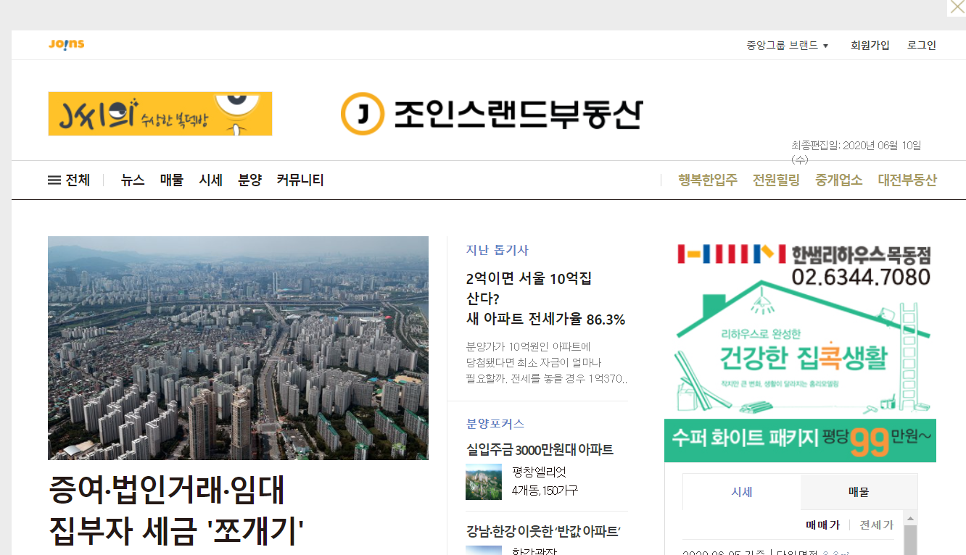Go to 행복한입주 section
This screenshot has width=966, height=555.
coord(708,180)
